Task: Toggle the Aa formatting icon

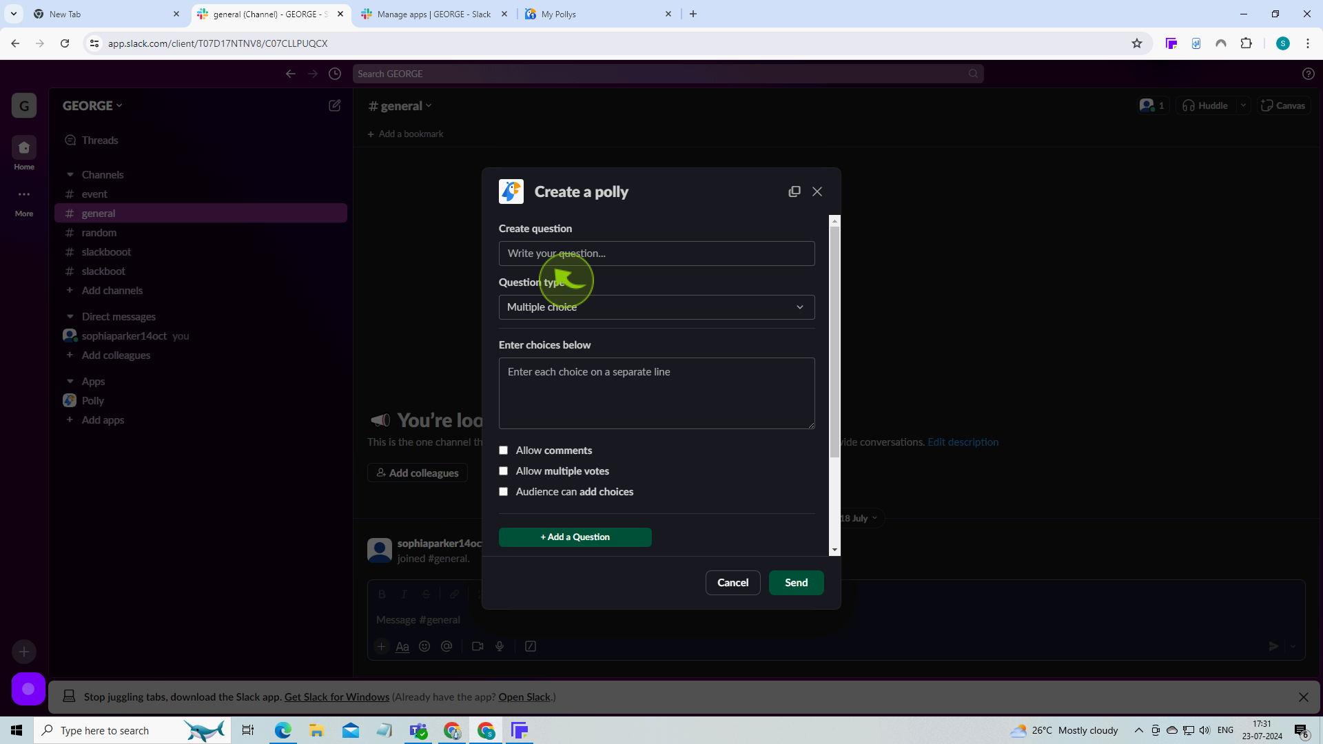Action: [x=402, y=646]
